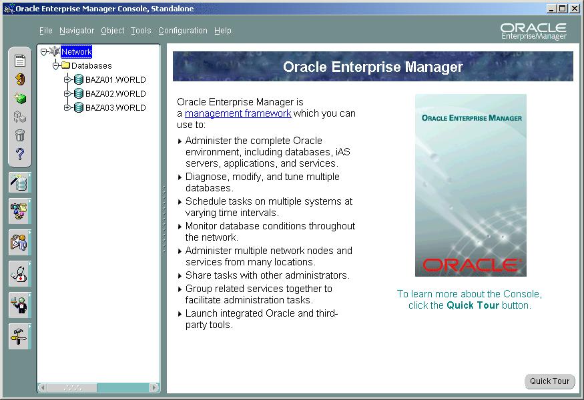Click the report page icon in toolbar
584x400 pixels.
(x=20, y=61)
